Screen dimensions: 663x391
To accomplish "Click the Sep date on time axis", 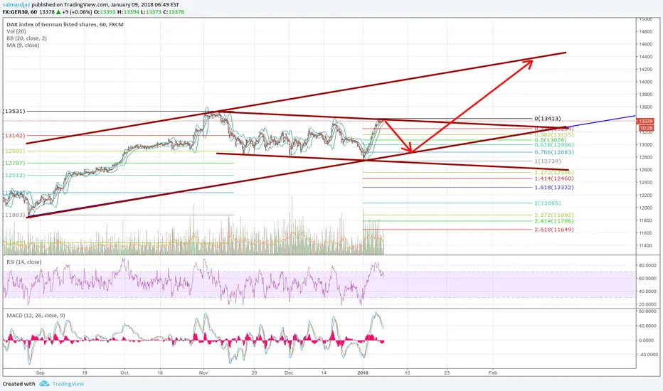I will pyautogui.click(x=40, y=373).
